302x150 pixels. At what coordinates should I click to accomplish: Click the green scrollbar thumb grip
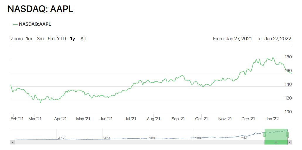[x=276, y=142]
